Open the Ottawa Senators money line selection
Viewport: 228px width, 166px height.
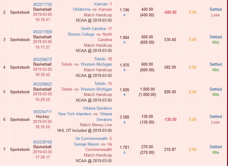pos(97,108)
